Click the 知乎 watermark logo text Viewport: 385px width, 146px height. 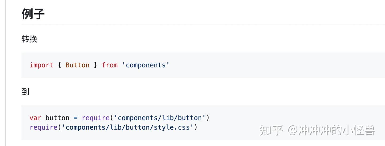271,131
